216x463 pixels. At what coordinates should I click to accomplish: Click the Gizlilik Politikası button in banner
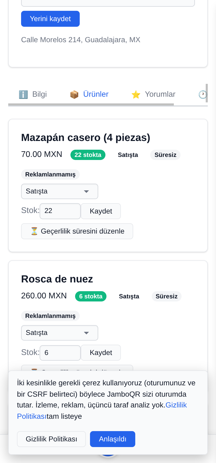pos(51,439)
